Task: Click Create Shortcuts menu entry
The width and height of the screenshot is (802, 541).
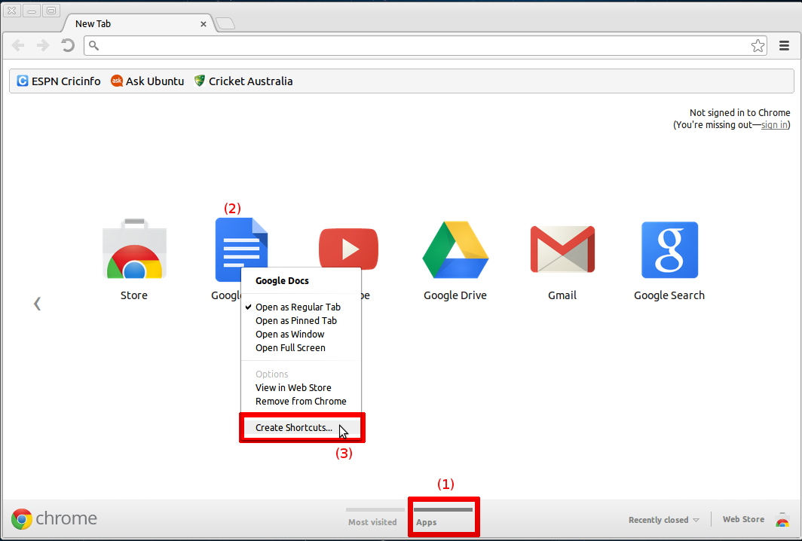Action: (x=302, y=427)
